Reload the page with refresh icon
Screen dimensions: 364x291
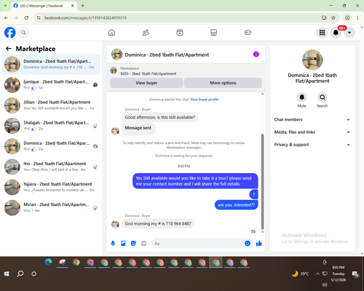pyautogui.click(x=26, y=17)
